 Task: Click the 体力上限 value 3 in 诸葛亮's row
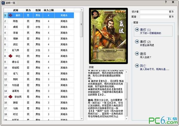[x=49, y=91]
